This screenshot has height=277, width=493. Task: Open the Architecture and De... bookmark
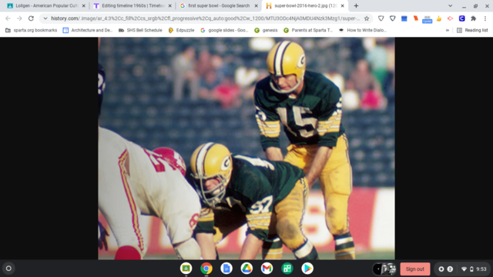[87, 30]
